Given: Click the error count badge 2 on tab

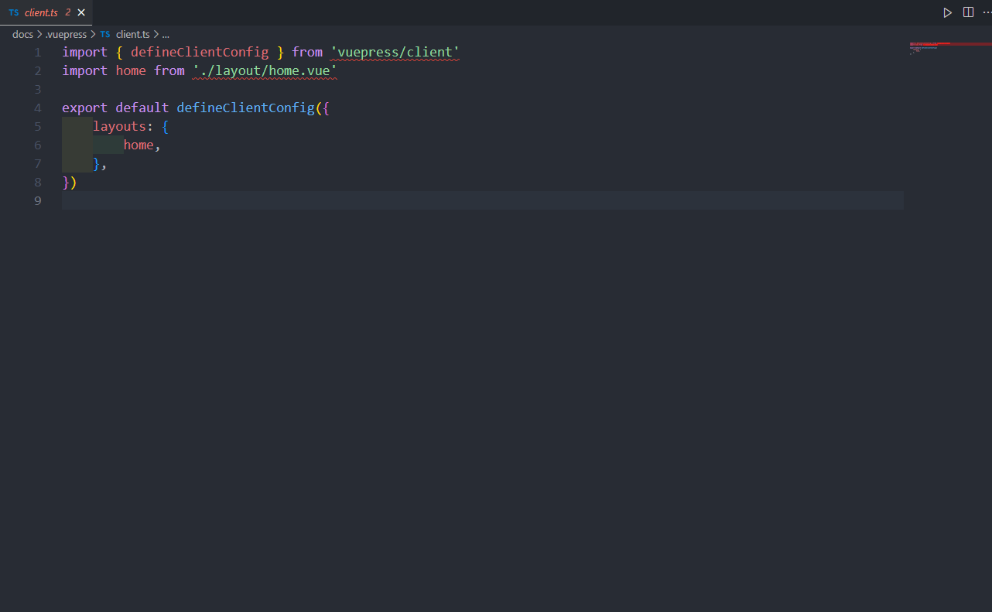Looking at the screenshot, I should 68,12.
